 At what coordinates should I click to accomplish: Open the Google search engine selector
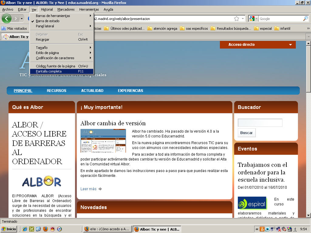click(253, 19)
